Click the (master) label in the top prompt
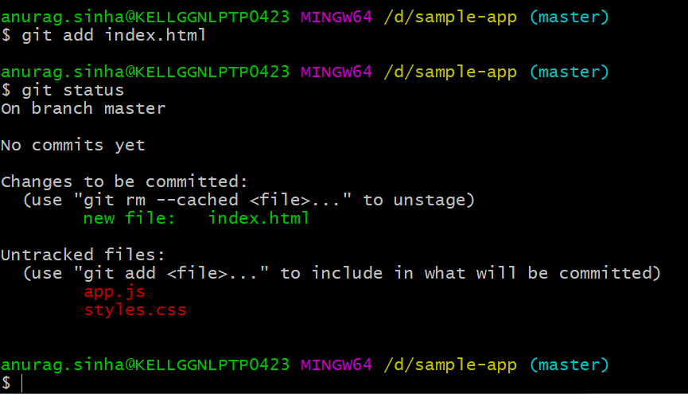 (x=569, y=17)
